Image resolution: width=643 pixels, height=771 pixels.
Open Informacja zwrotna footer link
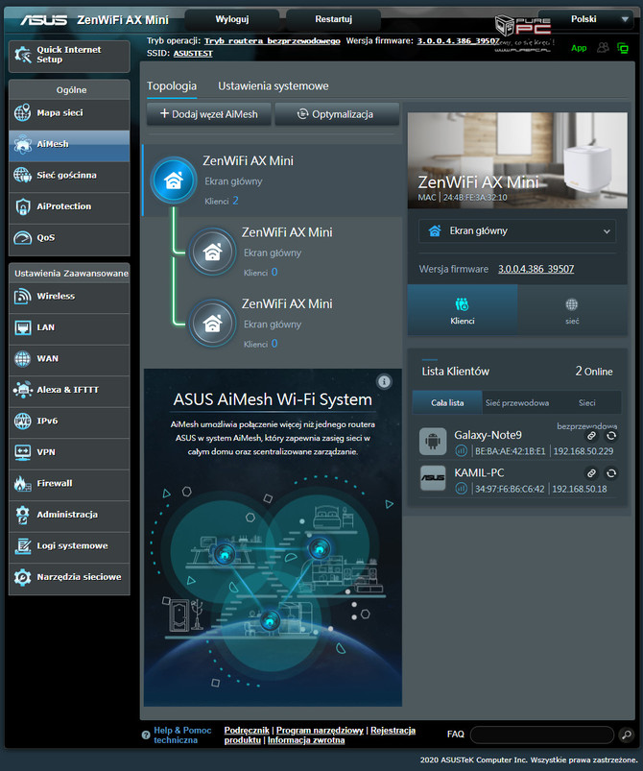306,740
